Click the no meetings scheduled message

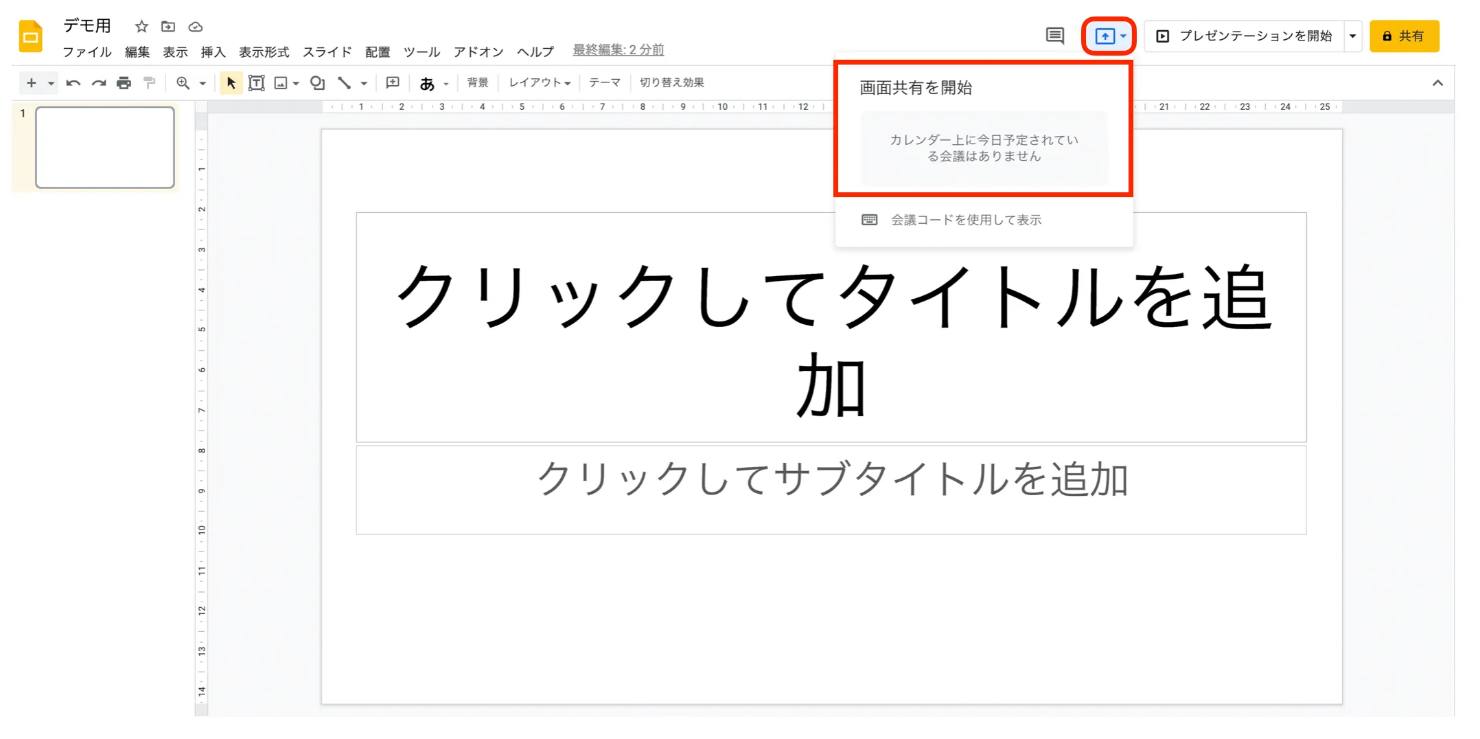tap(984, 148)
